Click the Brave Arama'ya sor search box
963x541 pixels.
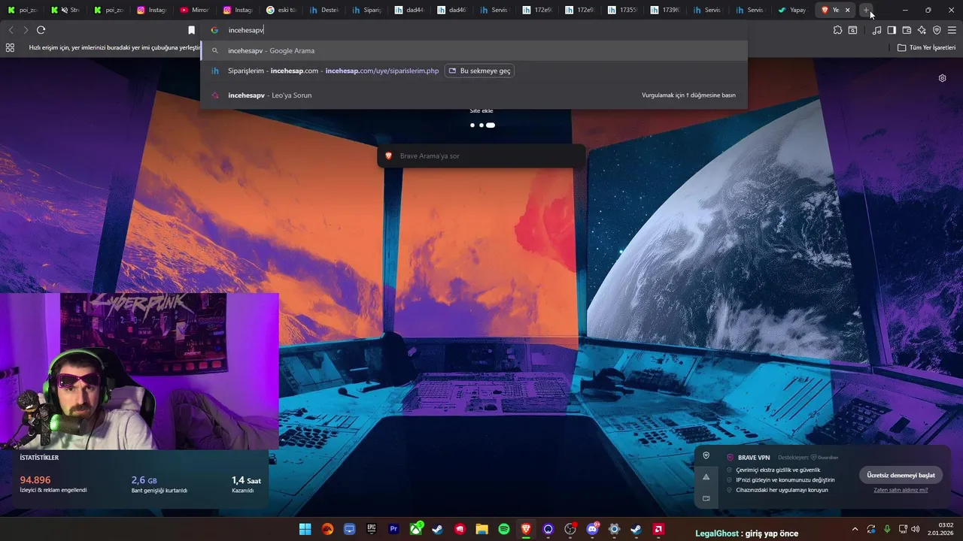[481, 156]
